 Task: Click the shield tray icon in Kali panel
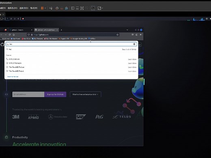(x=207, y=19)
